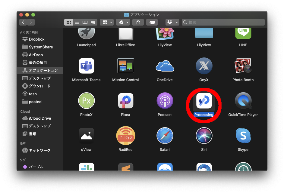
Task: Open デスクトップ under よく使う項目
Action: click(40, 78)
